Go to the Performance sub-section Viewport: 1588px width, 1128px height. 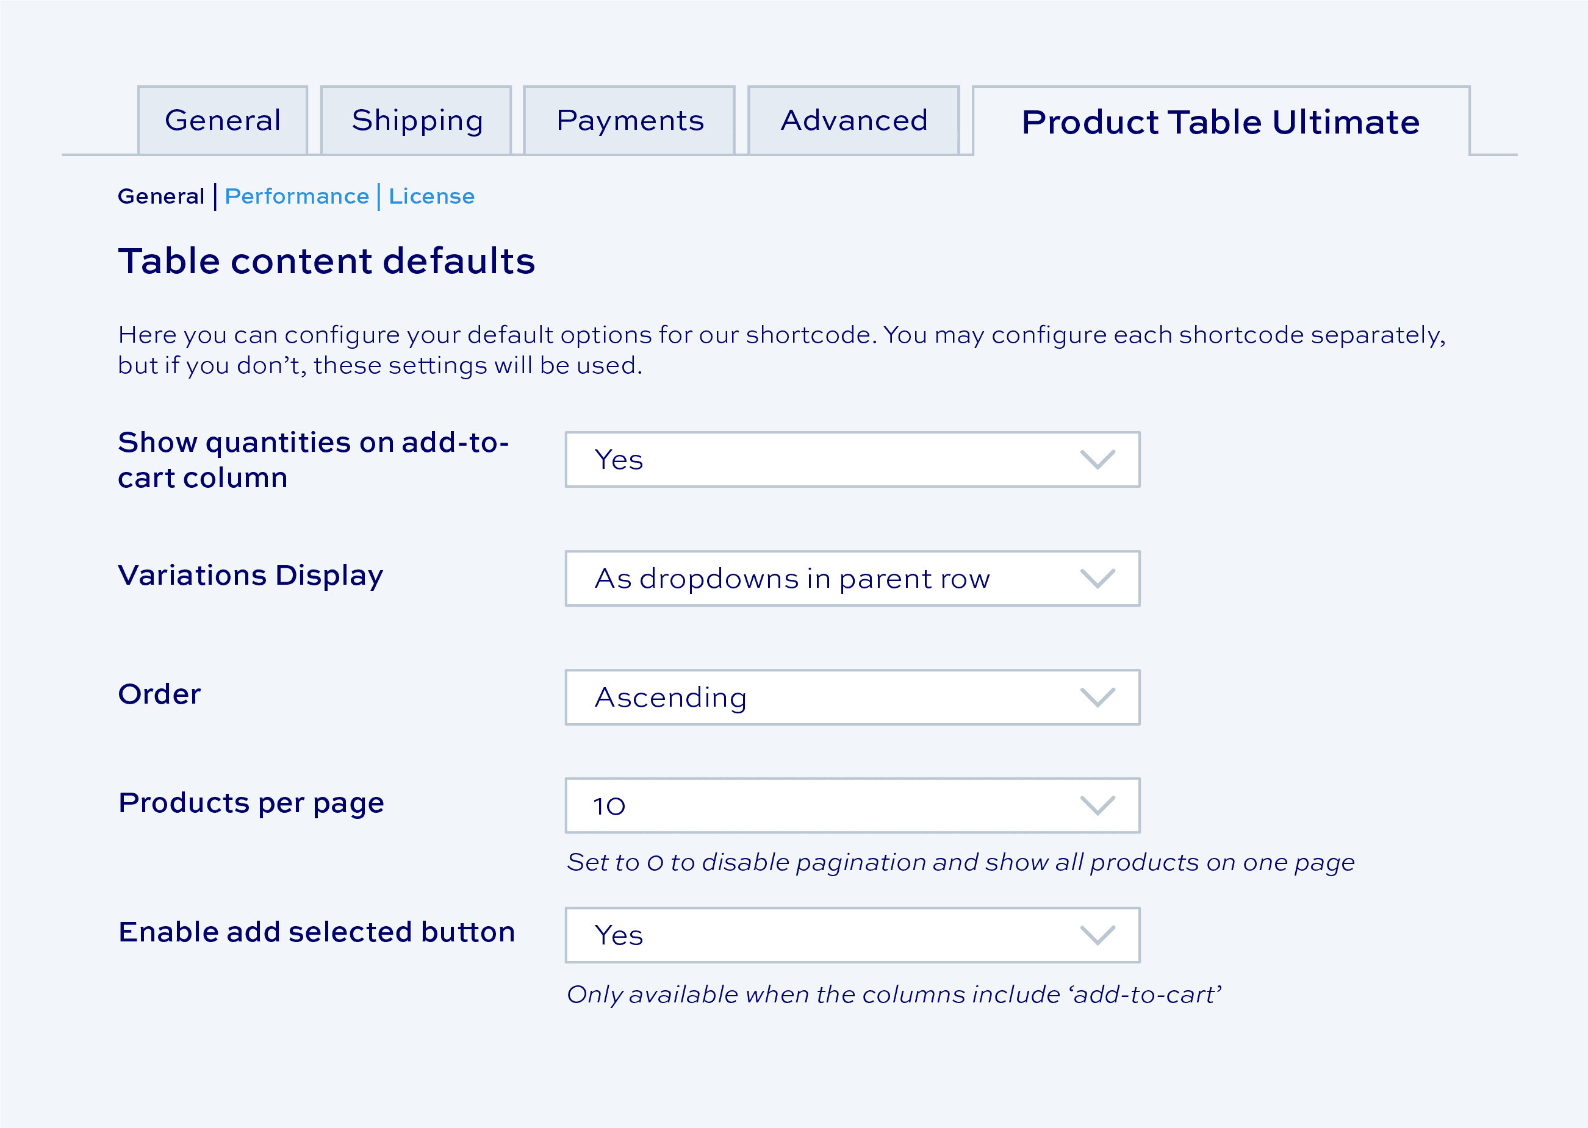[x=296, y=196]
